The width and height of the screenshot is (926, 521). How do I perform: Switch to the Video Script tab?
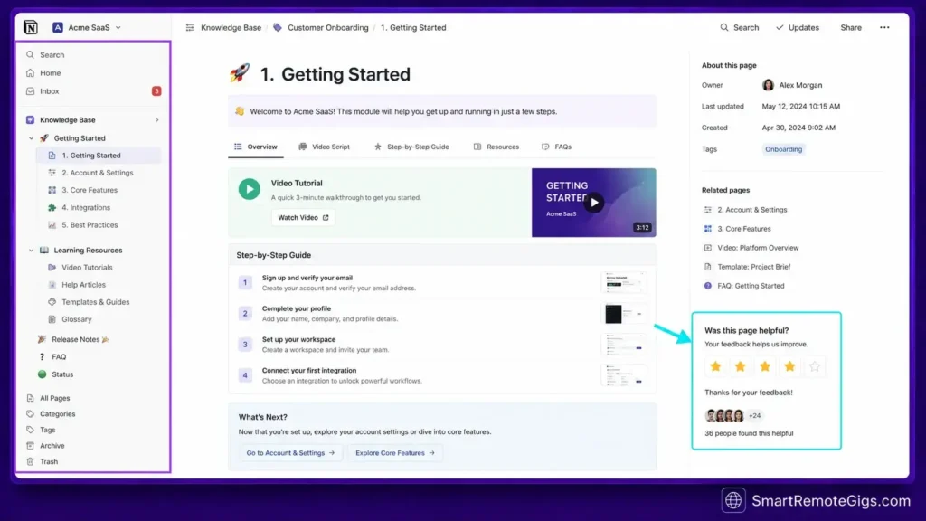(325, 147)
